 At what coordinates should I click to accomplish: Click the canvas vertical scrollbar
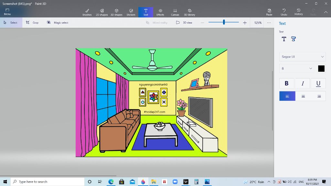272,101
